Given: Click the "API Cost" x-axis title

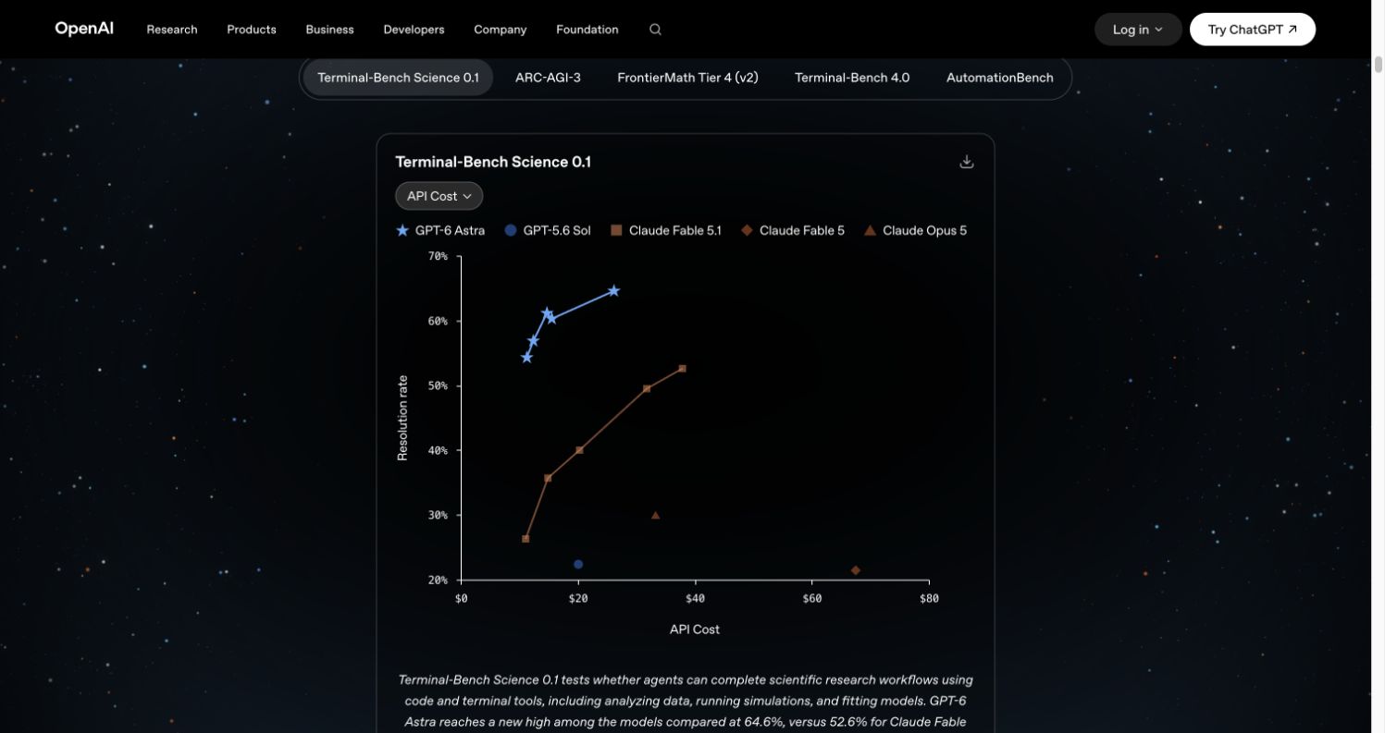Looking at the screenshot, I should pyautogui.click(x=695, y=629).
